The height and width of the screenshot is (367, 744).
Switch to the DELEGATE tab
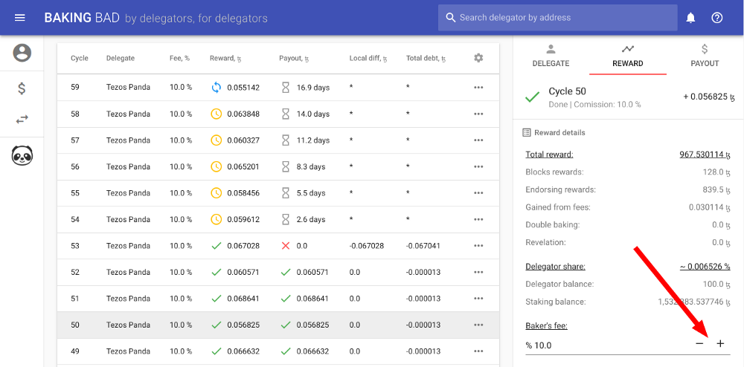(x=551, y=56)
